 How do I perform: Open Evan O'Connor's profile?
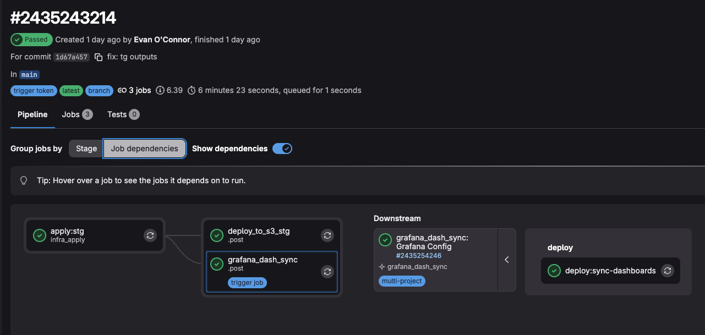pos(162,40)
